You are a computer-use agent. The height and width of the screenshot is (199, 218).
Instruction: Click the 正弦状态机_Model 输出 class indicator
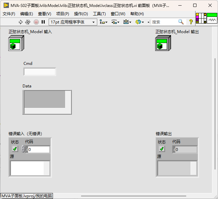[163, 43]
